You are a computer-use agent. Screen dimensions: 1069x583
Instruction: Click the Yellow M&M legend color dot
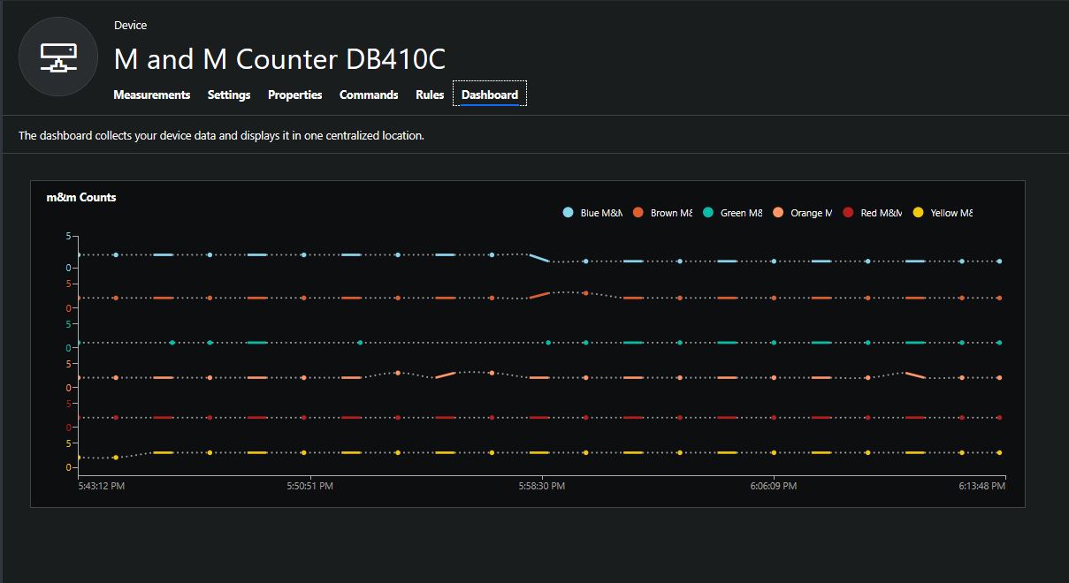(x=918, y=213)
